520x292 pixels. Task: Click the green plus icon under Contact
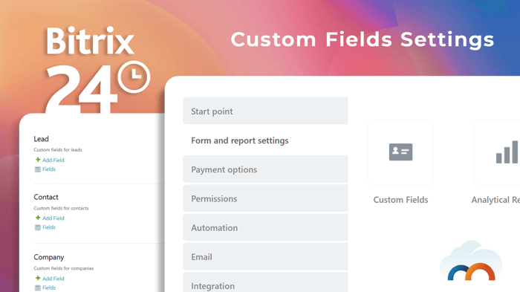click(38, 218)
